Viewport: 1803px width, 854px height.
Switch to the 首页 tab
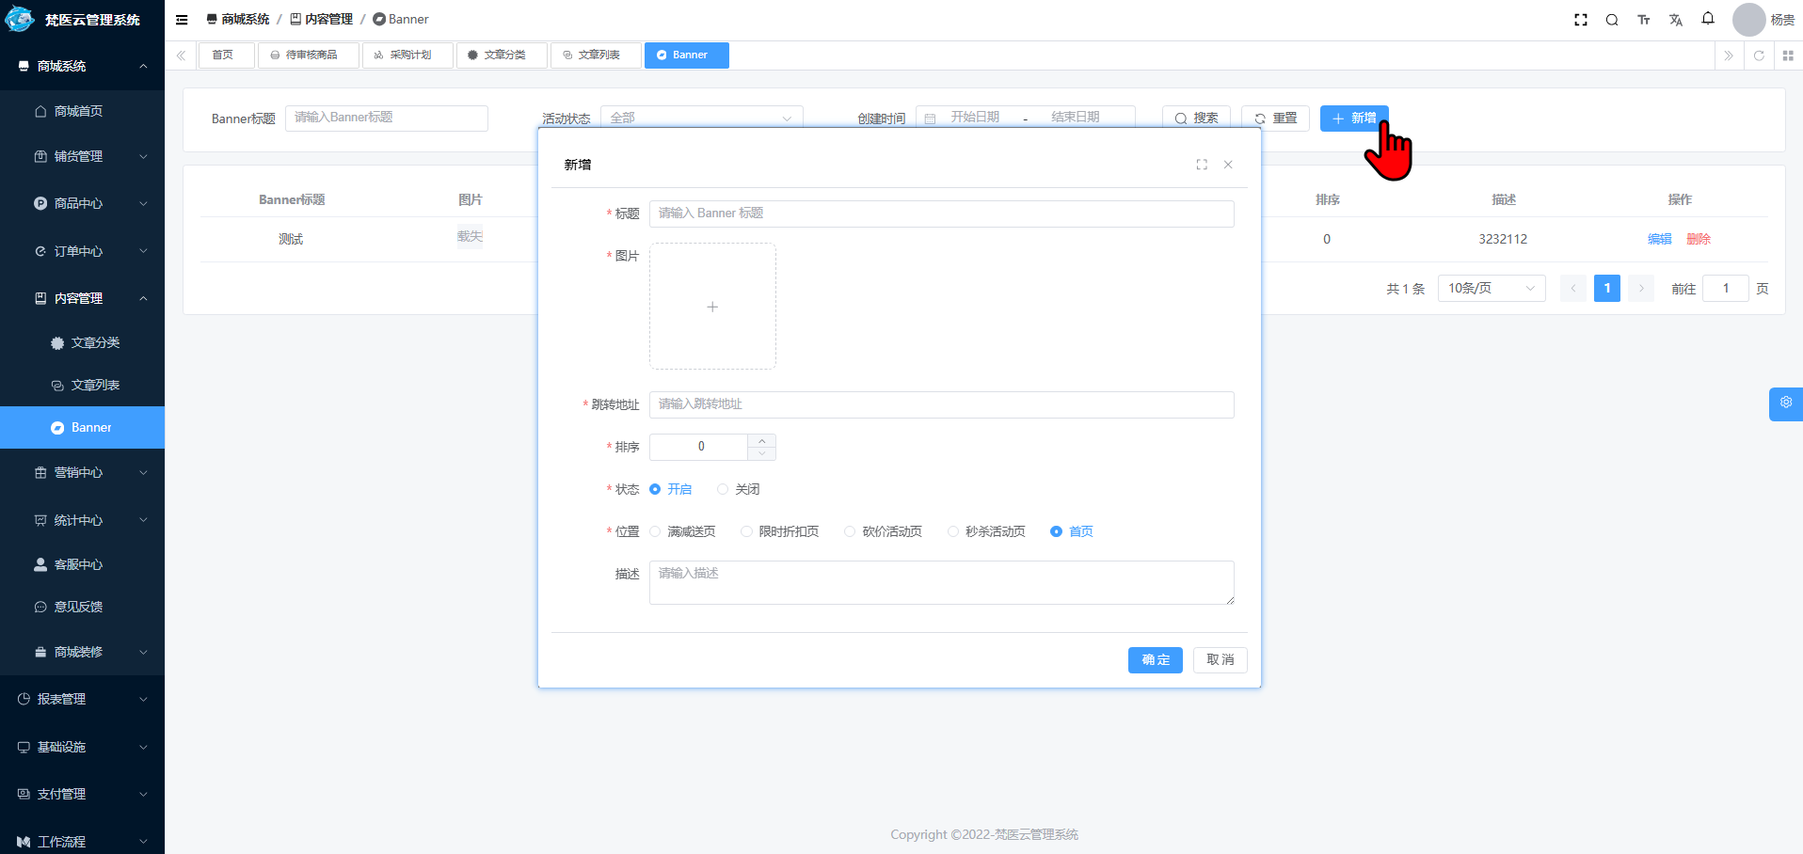[226, 55]
